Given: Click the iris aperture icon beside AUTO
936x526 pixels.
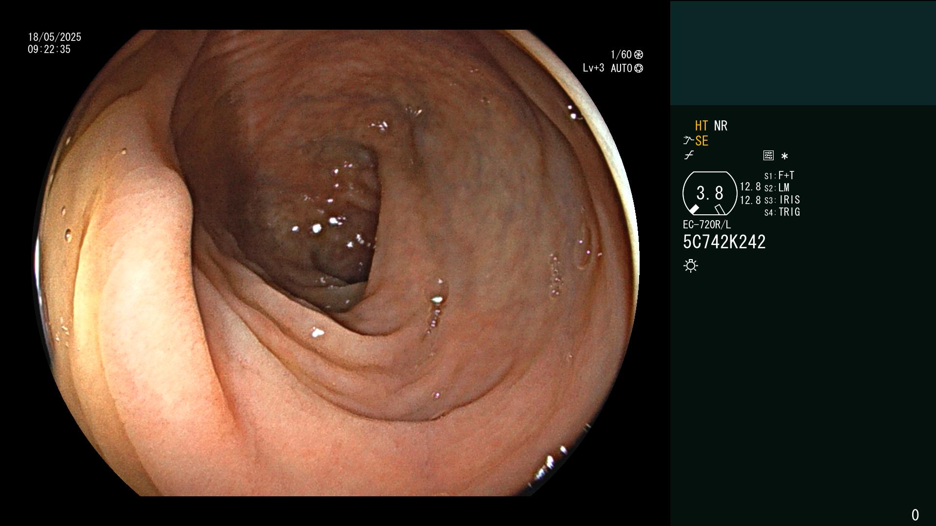Looking at the screenshot, I should point(639,68).
